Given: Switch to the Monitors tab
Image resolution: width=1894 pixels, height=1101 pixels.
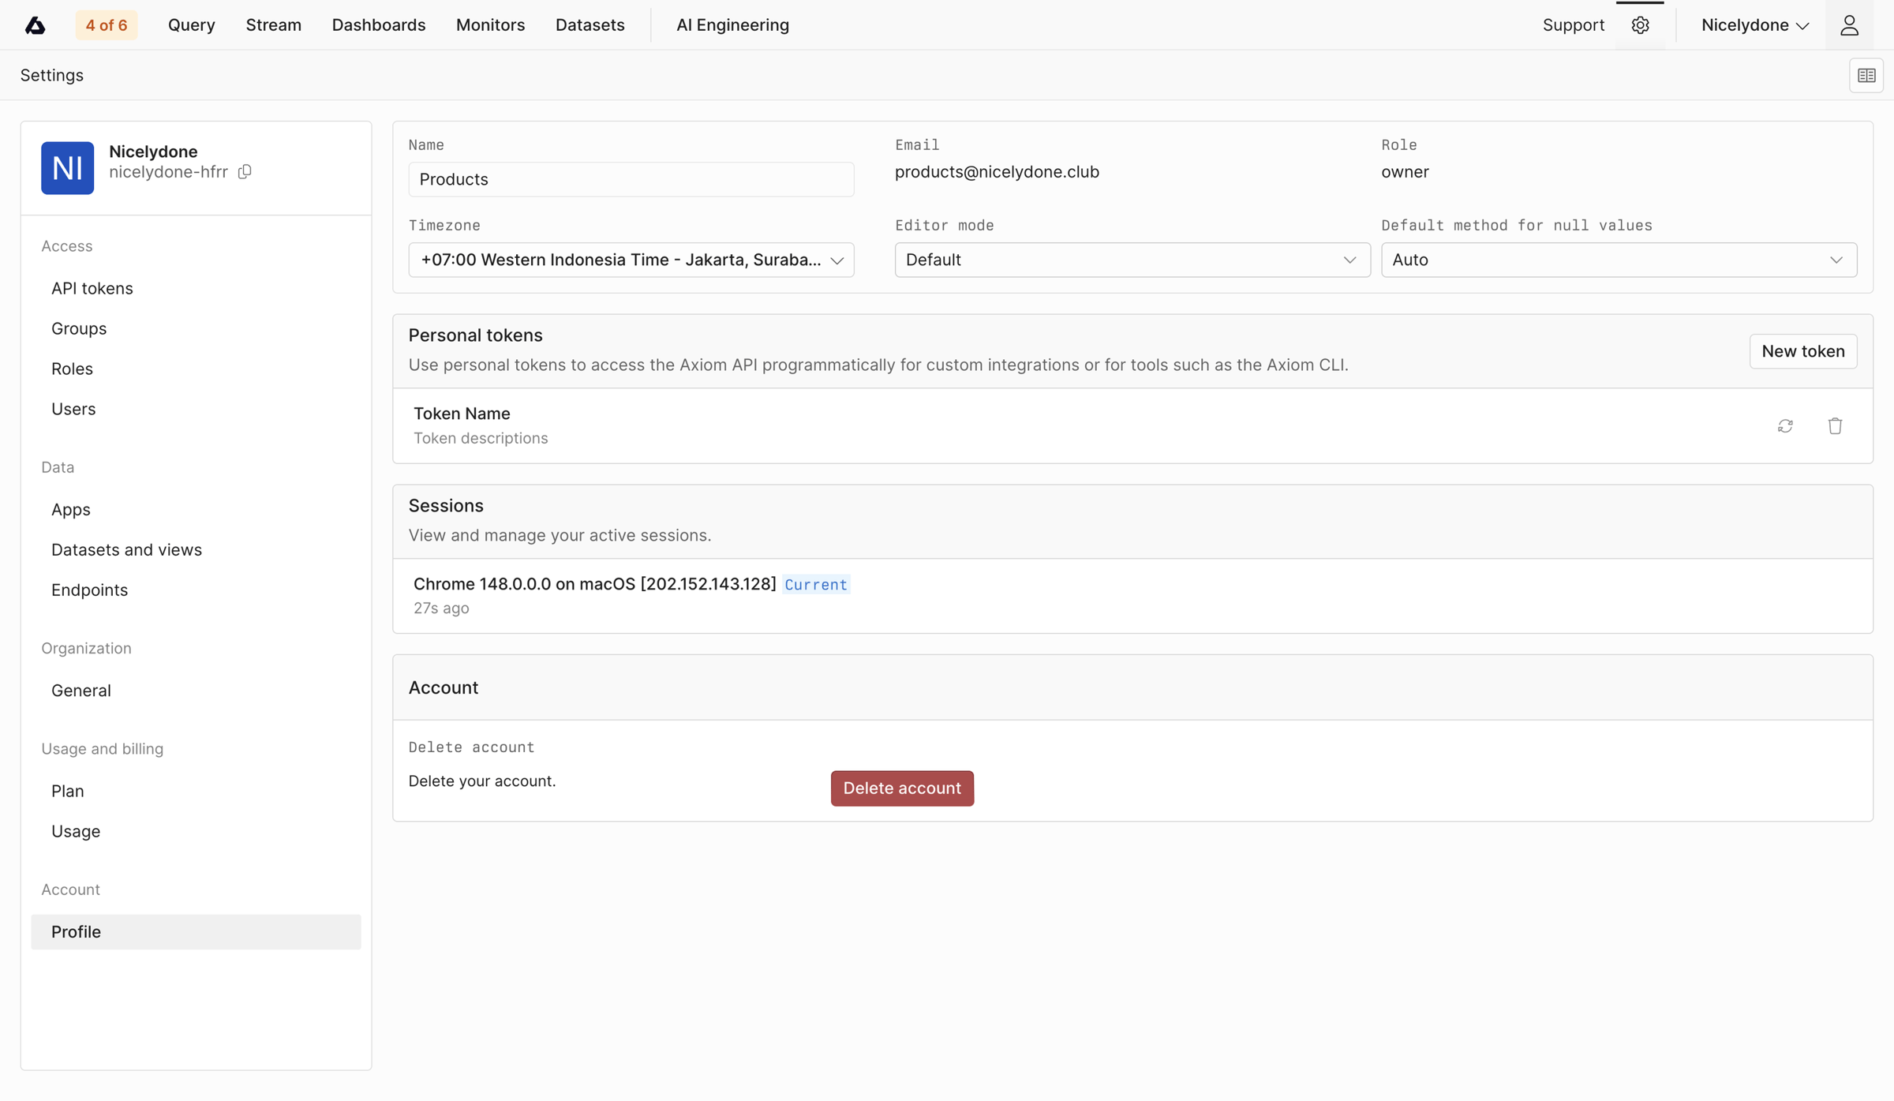Looking at the screenshot, I should 491,25.
